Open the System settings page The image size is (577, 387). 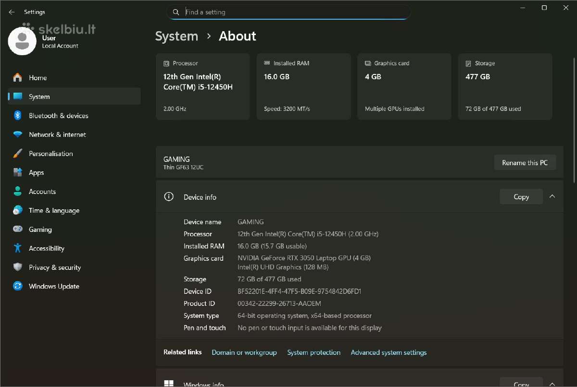75,97
